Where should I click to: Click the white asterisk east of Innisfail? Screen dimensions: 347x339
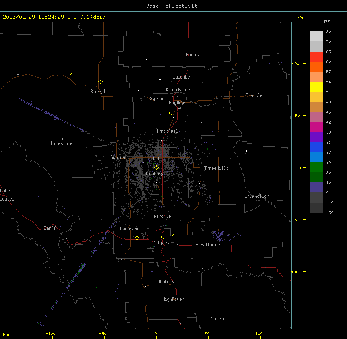202,122
